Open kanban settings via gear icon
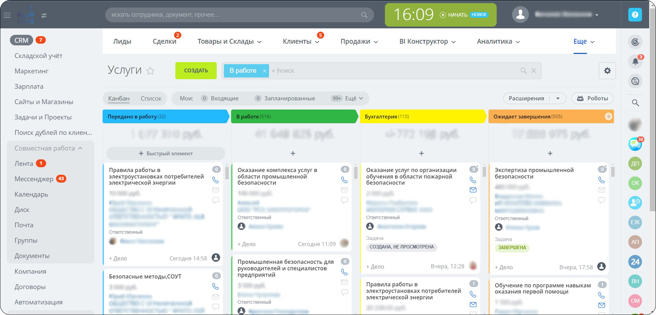Image resolution: width=656 pixels, height=315 pixels. click(x=607, y=70)
